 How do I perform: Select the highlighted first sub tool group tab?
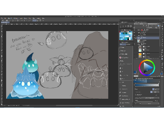pyautogui.click(x=123, y=44)
